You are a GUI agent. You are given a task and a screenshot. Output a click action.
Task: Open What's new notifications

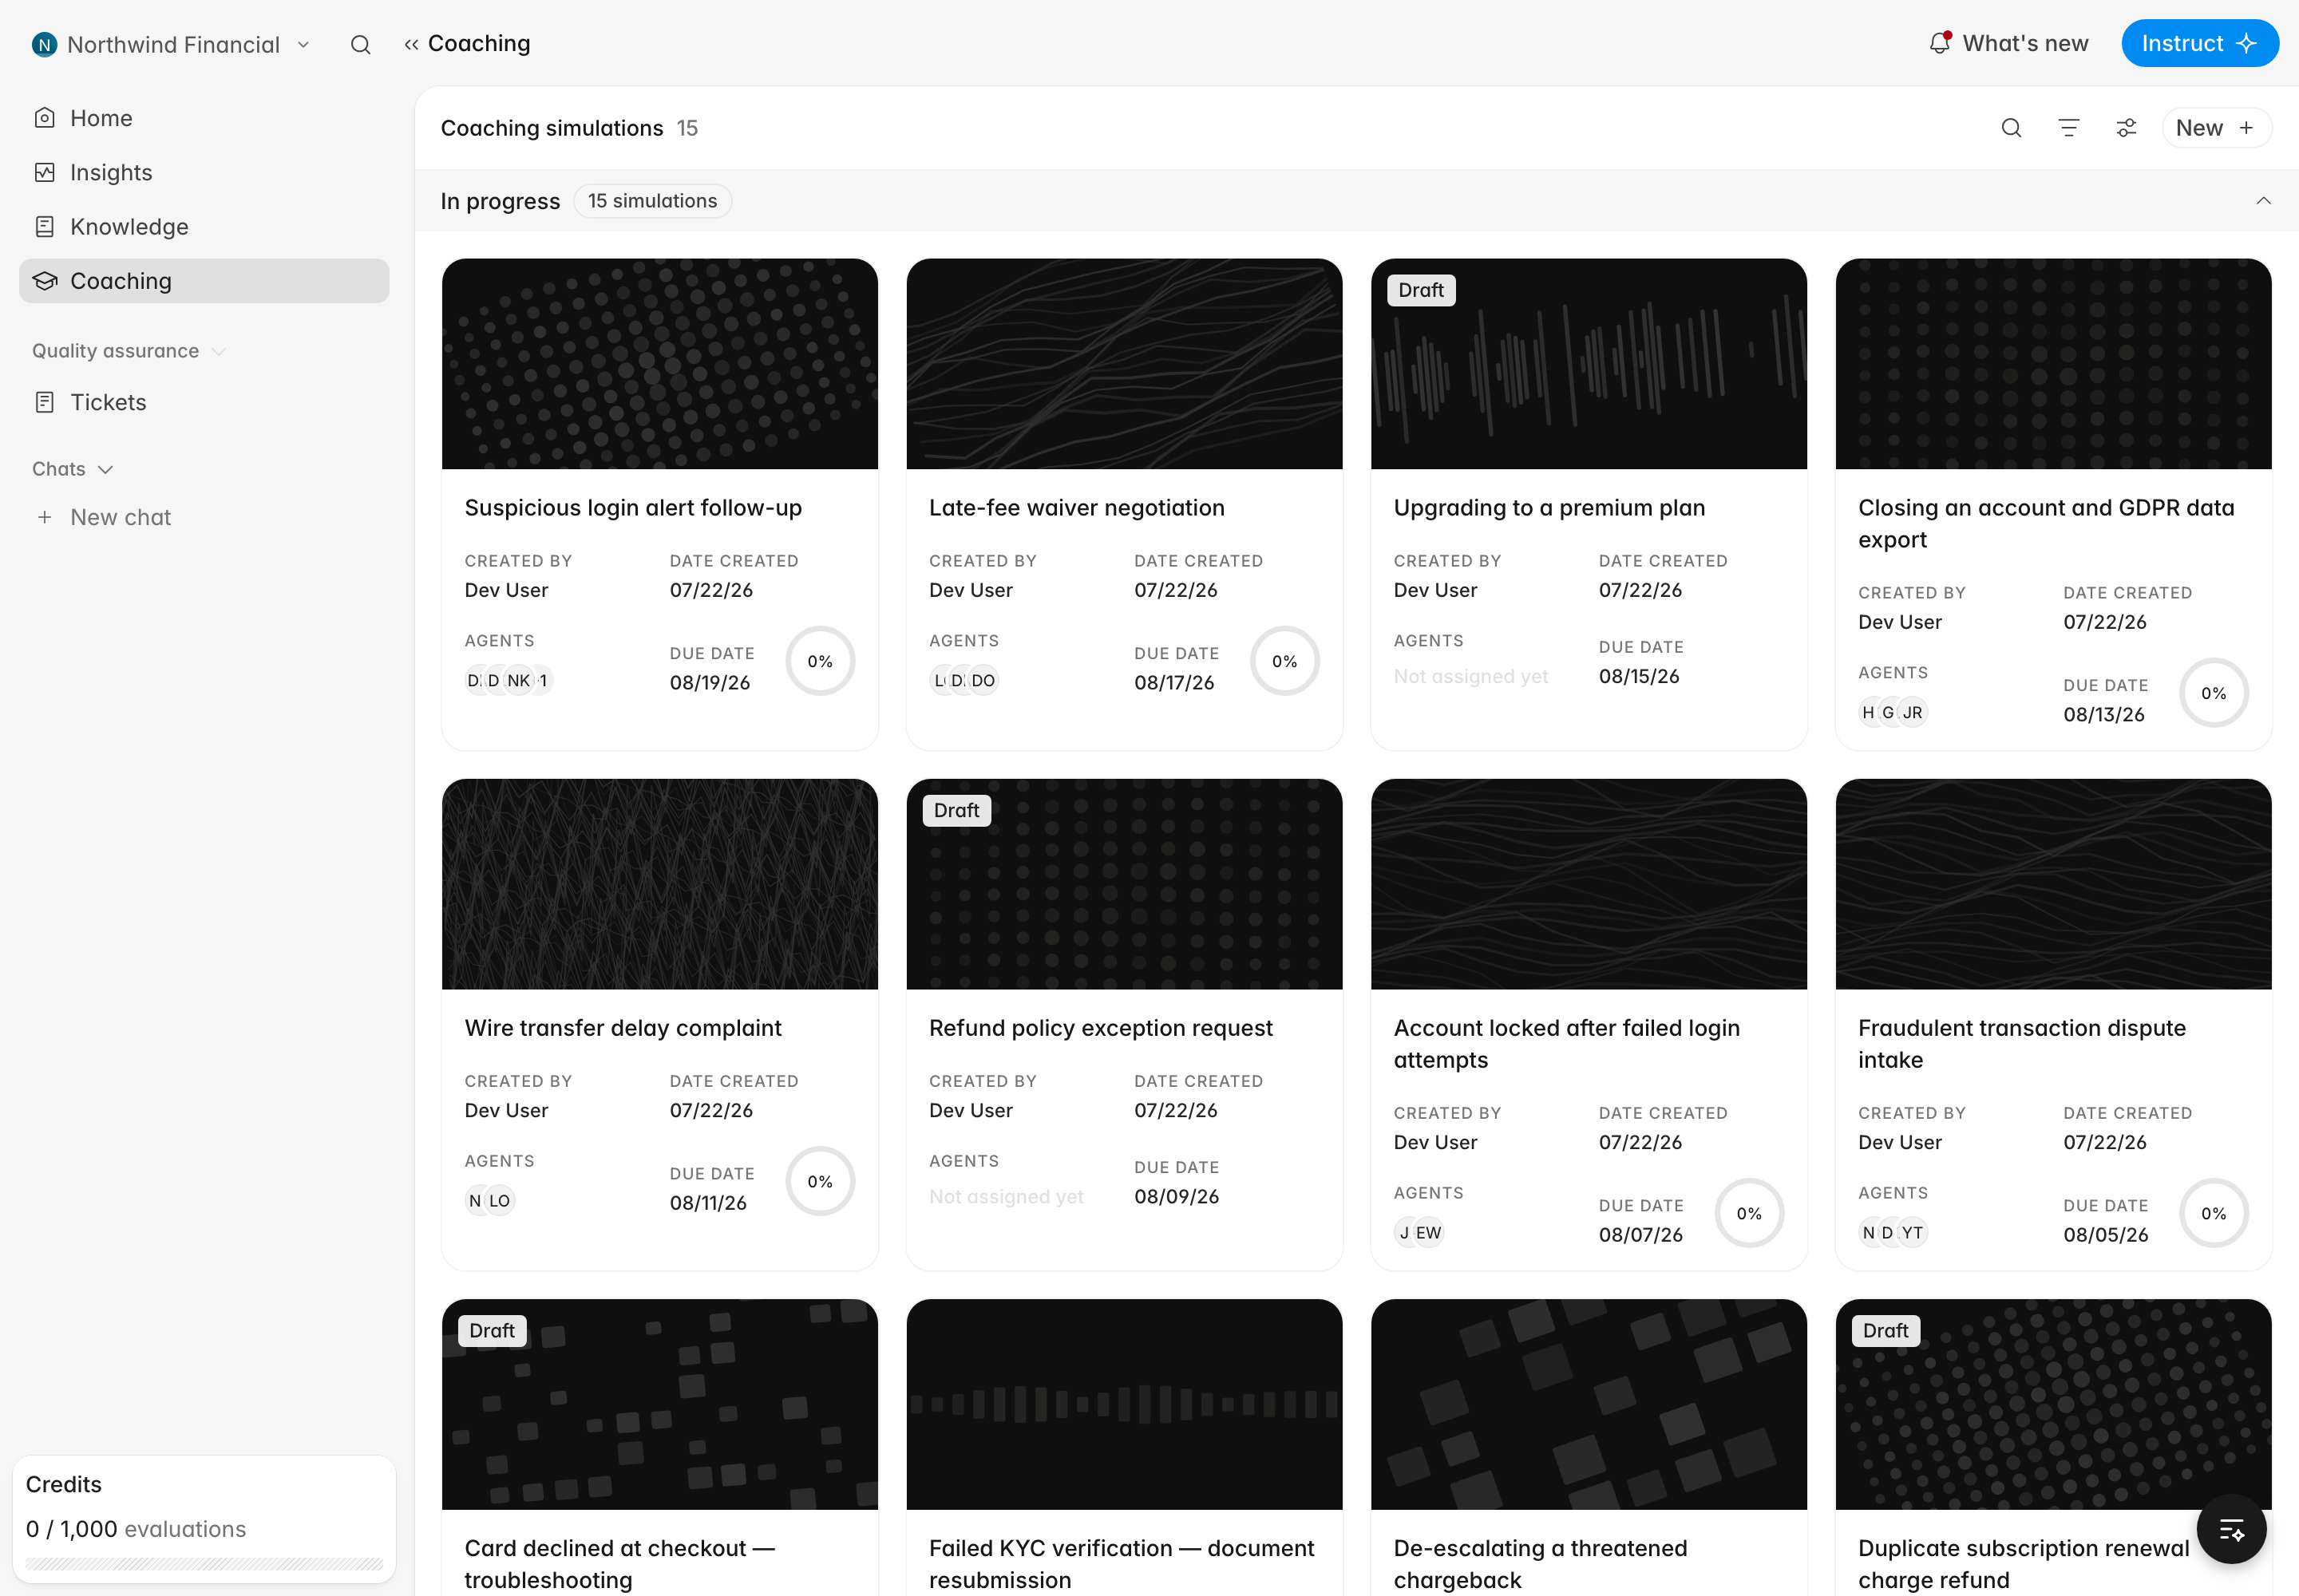(2008, 43)
